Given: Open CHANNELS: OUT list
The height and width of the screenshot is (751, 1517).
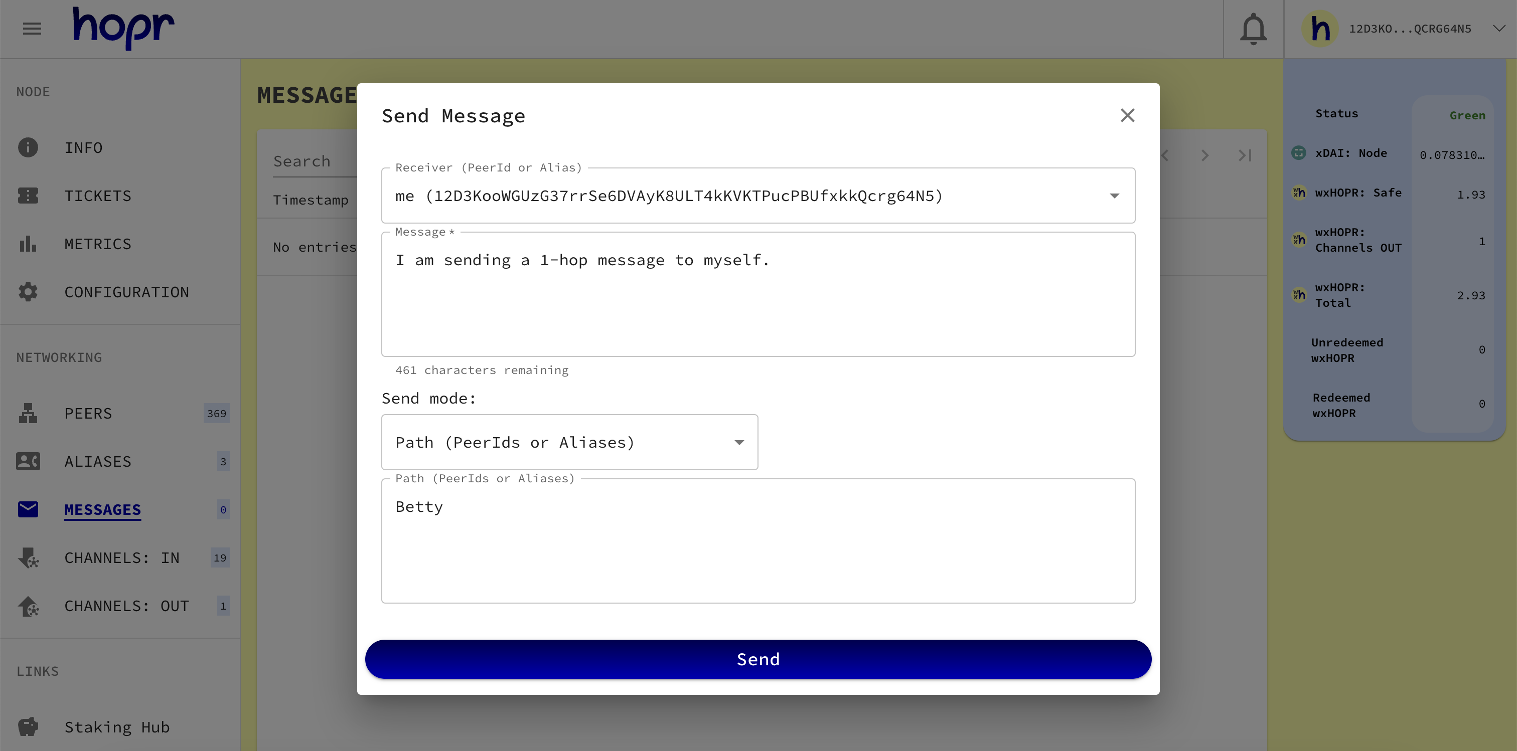Looking at the screenshot, I should [x=126, y=607].
